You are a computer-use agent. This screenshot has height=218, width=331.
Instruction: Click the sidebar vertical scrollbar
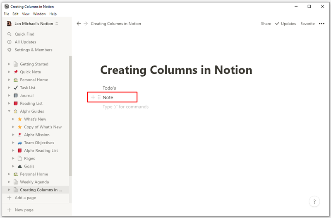tap(70, 116)
